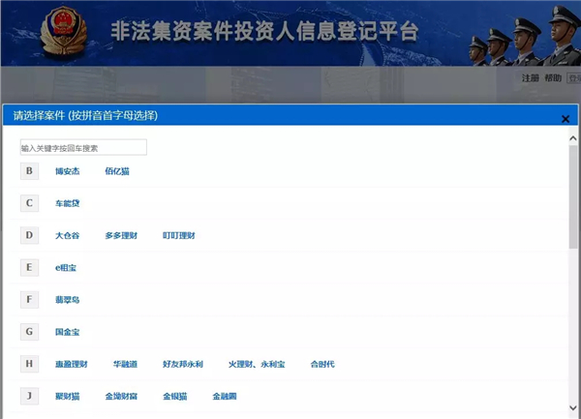Image resolution: width=581 pixels, height=419 pixels.
Task: Click the dialog scrollbar down arrow
Action: [573, 408]
